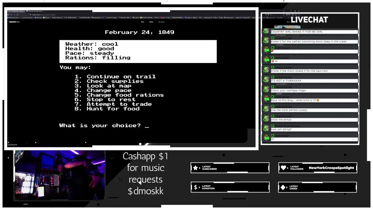Open the Home link in site header
This screenshot has height=210, width=373.
point(143,22)
